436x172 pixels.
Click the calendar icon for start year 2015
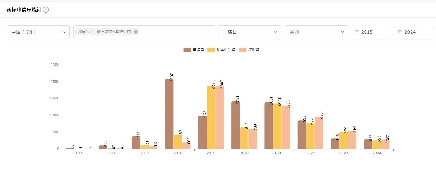[x=357, y=32]
